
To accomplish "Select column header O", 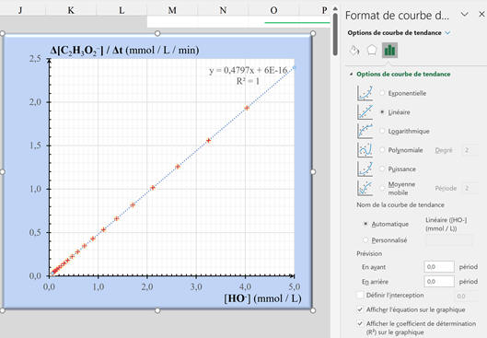I will click(x=273, y=10).
